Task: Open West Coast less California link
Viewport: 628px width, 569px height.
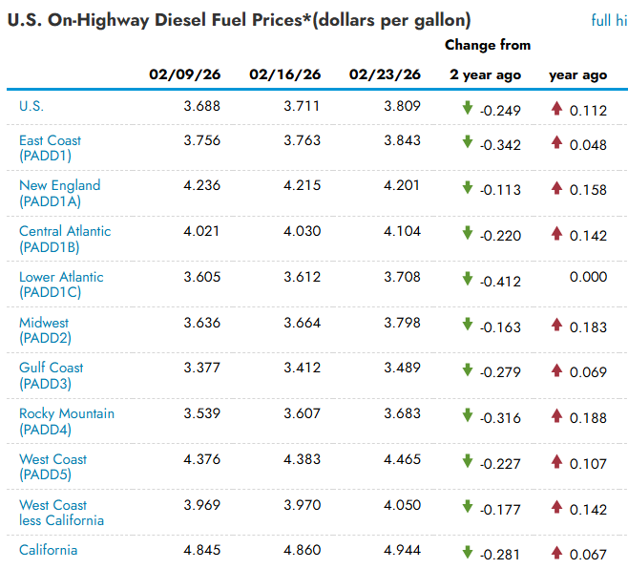Action: [x=61, y=513]
